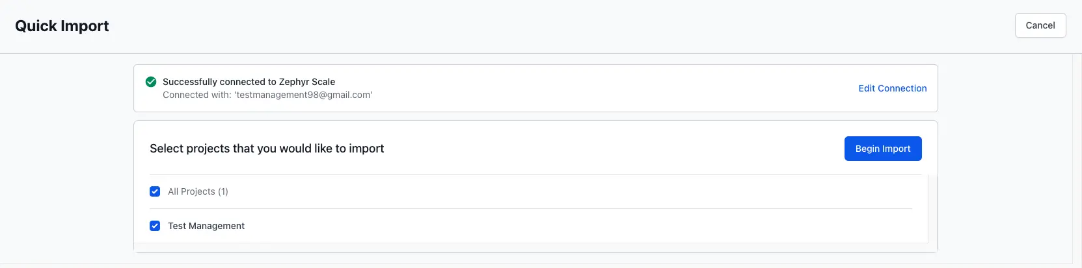Screen dimensions: 1082x268
Task: Click the Quick Import page title
Action: (62, 26)
